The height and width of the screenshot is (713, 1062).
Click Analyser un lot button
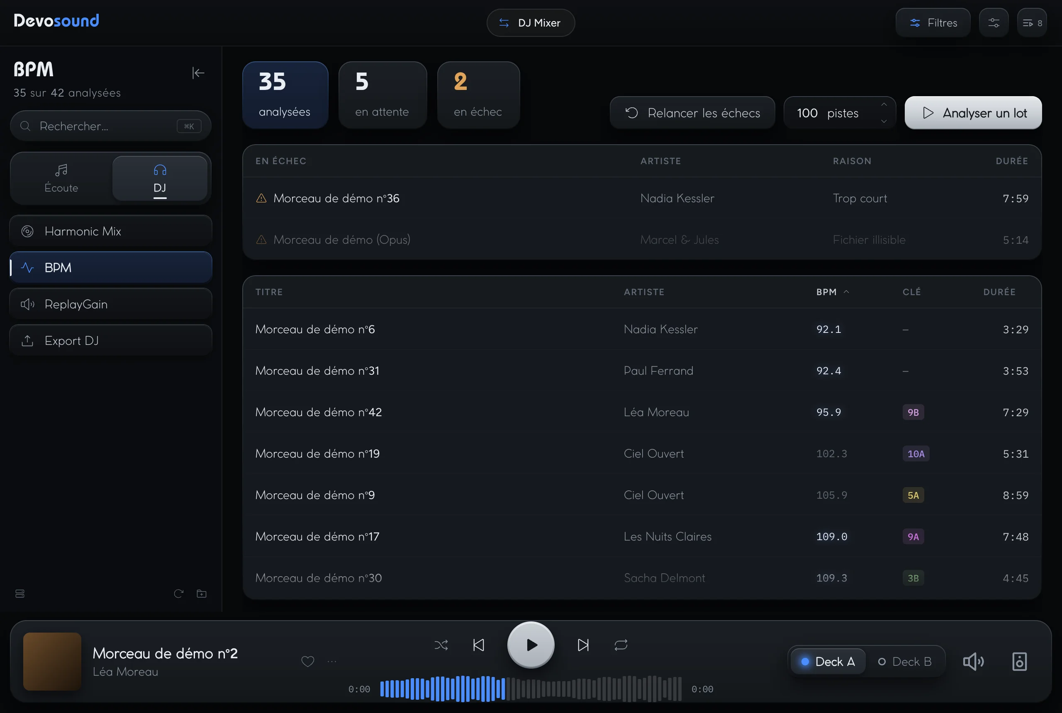pos(973,113)
